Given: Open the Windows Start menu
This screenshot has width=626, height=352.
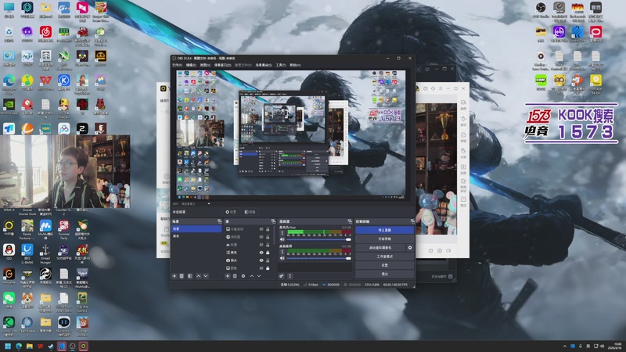Looking at the screenshot, I should click(8, 346).
